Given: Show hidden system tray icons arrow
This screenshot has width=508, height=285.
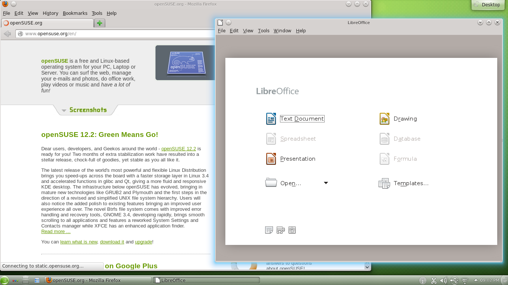Looking at the screenshot, I should pos(476,280).
